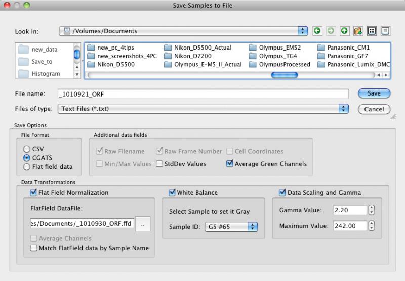Viewport: 405px width, 281px height.
Task: Go back to previous folder (green arrow)
Action: (x=317, y=31)
